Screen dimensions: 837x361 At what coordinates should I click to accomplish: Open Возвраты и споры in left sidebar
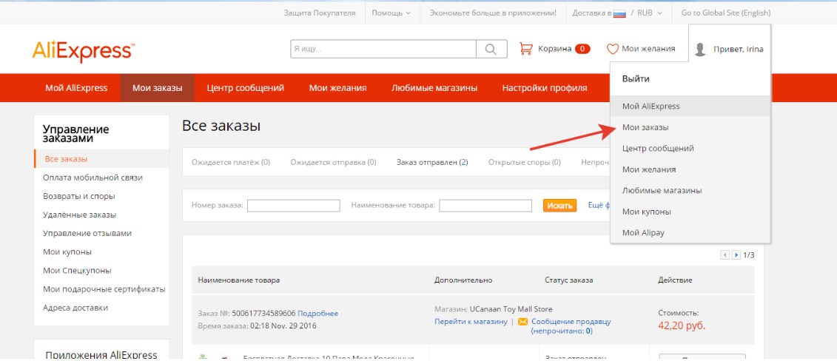(78, 196)
